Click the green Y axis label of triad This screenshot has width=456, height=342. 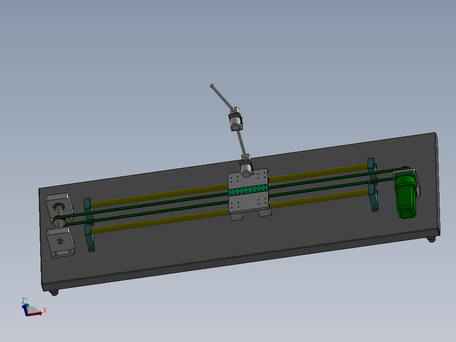pyautogui.click(x=27, y=299)
